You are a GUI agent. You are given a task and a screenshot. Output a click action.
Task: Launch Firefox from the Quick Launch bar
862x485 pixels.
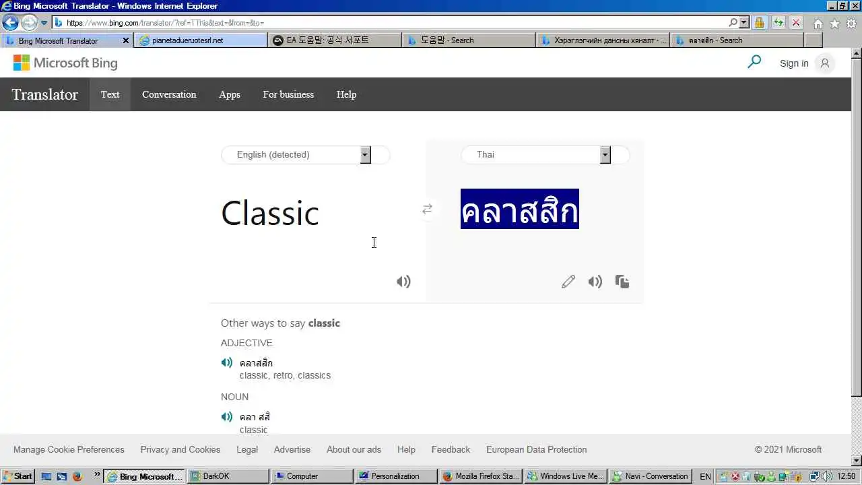click(77, 476)
